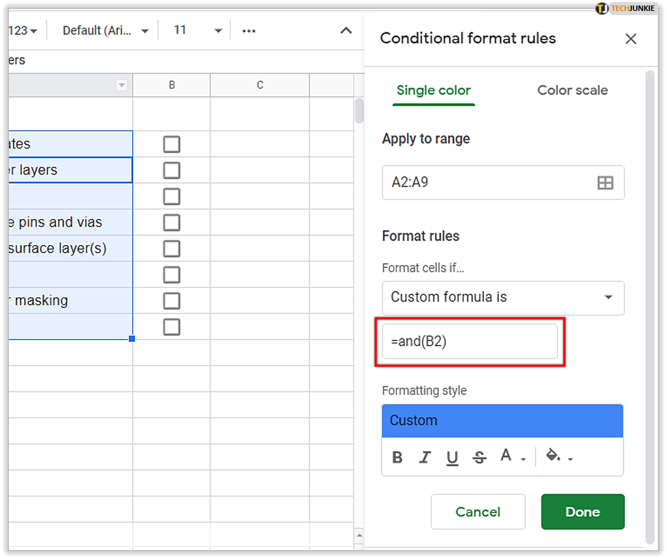Check the checkbox next to 'er layers' row
Image resolution: width=667 pixels, height=559 pixels.
[x=172, y=170]
